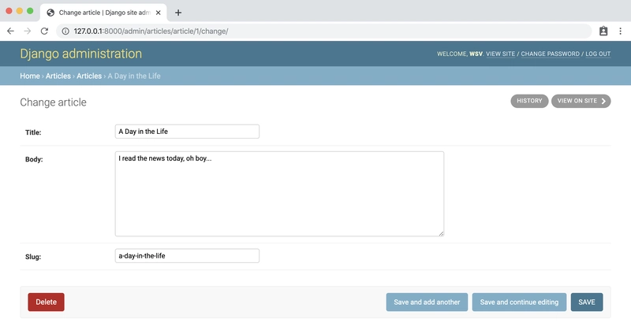Focus the Slug input field

[187, 256]
